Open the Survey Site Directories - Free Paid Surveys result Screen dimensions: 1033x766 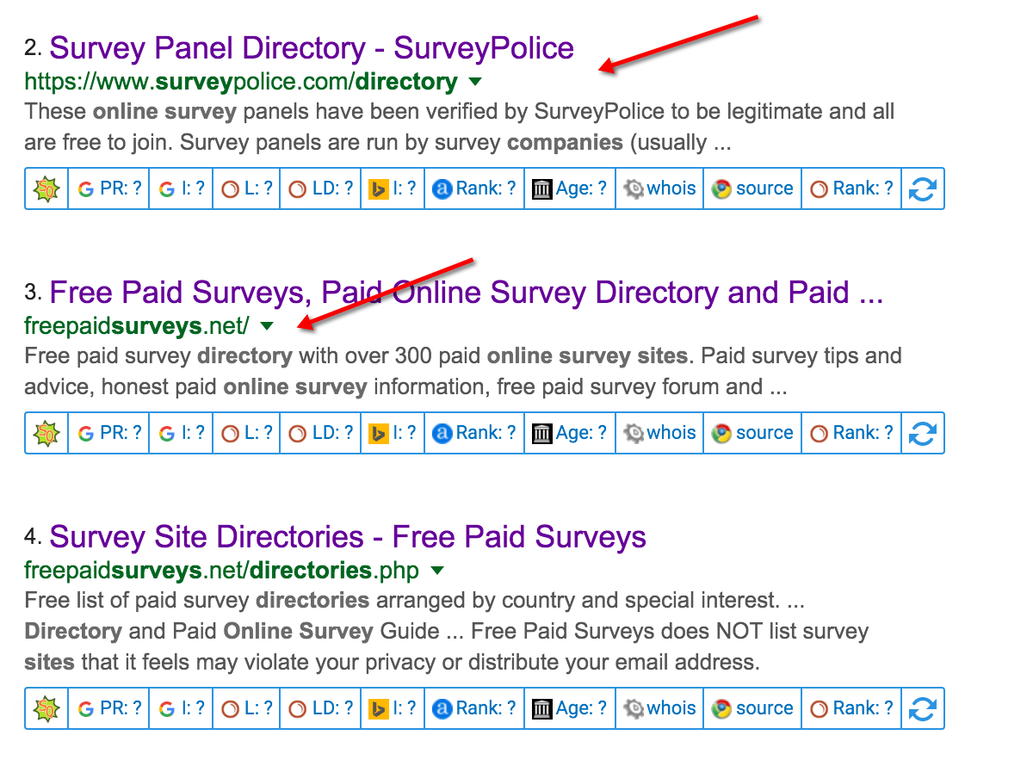click(348, 537)
